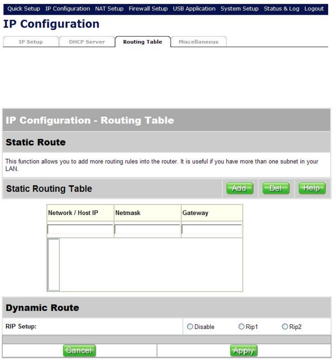Open the Firewall Setup menu
Image resolution: width=333 pixels, height=361 pixels.
pyautogui.click(x=148, y=9)
